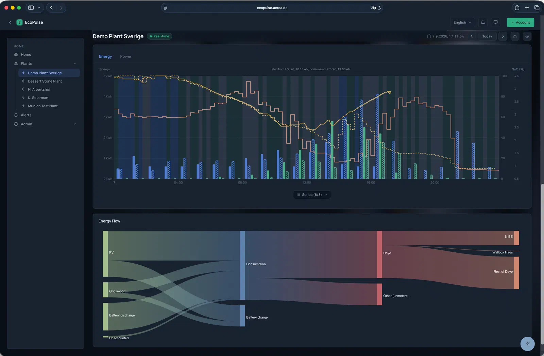This screenshot has width=544, height=356.
Task: Expand the Series (8/8) selector
Action: (312, 195)
